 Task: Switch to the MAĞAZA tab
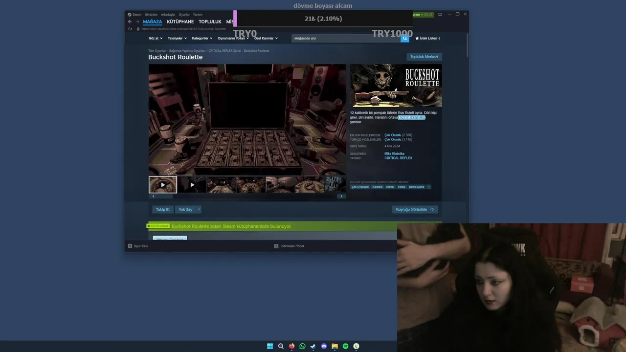pos(153,22)
